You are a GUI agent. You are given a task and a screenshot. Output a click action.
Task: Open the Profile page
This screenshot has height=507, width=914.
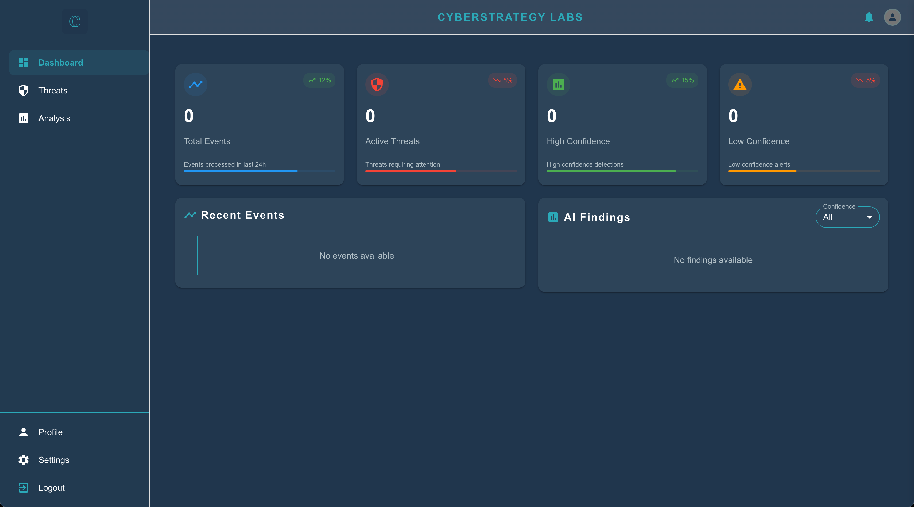point(51,432)
